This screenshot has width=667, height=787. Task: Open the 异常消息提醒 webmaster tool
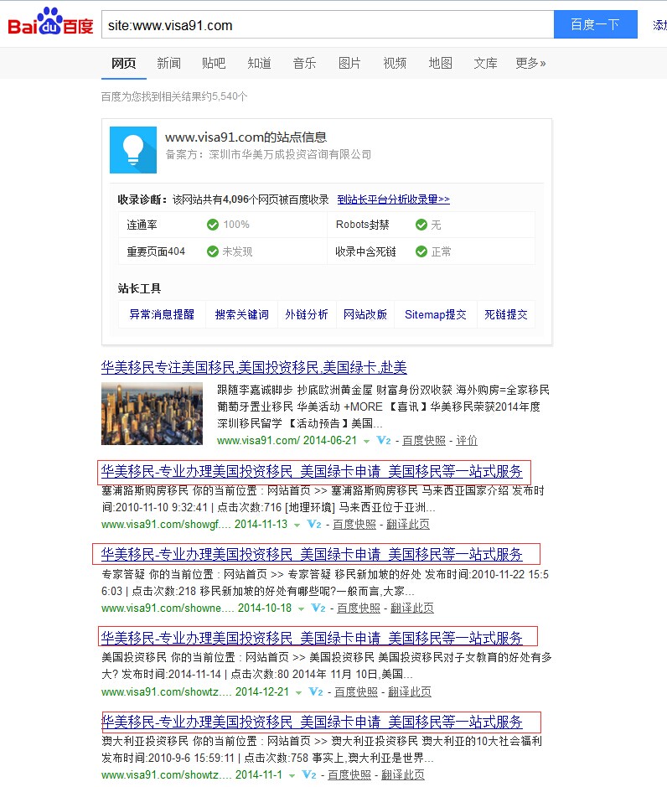pos(162,314)
